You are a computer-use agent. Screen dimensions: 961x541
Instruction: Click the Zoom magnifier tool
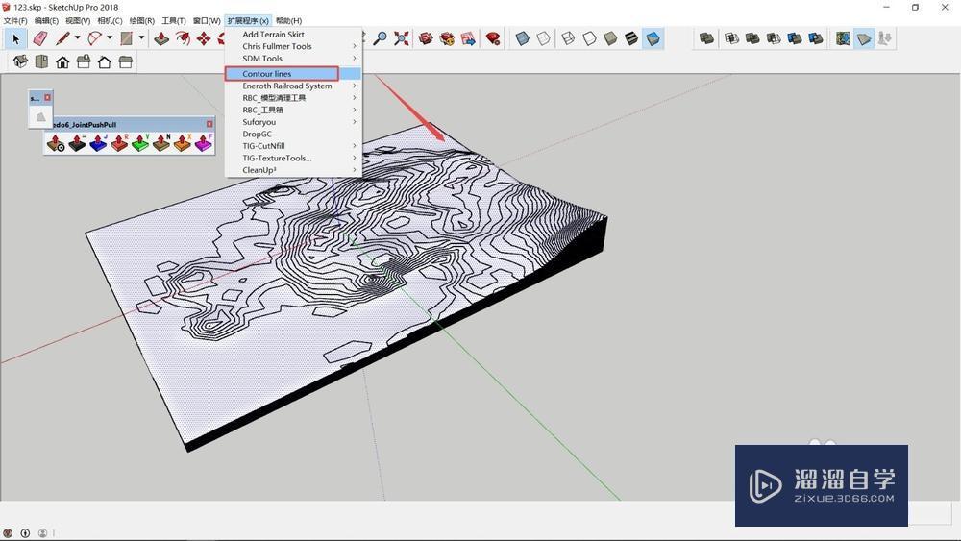click(381, 38)
